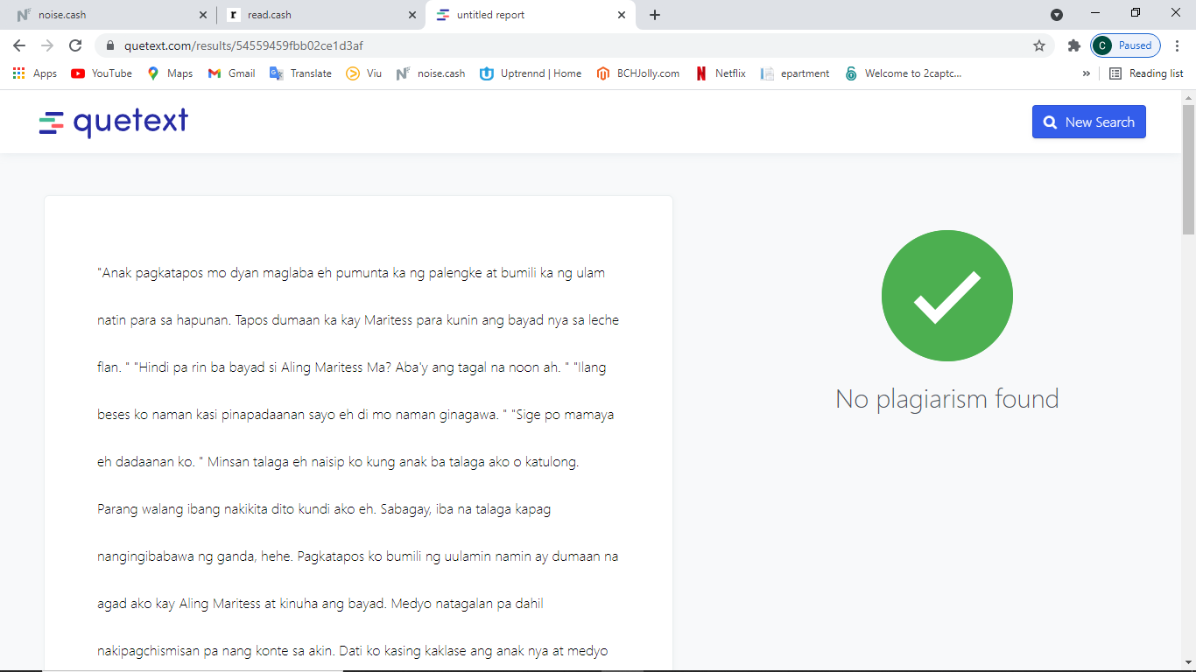1196x672 pixels.
Task: Open the Gmail bookmark
Action: tap(232, 73)
